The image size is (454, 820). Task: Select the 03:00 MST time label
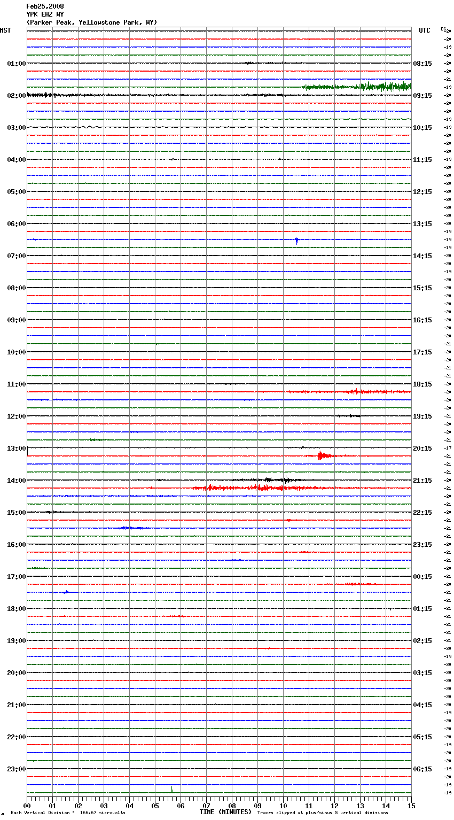point(17,128)
